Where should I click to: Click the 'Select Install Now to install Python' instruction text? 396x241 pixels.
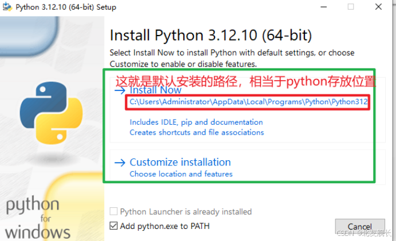pyautogui.click(x=232, y=58)
